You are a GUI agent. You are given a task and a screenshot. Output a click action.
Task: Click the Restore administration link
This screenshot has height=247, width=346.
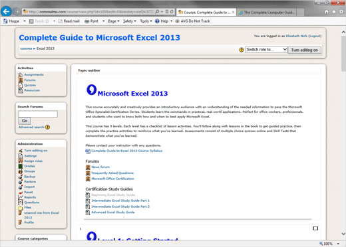click(x=30, y=182)
